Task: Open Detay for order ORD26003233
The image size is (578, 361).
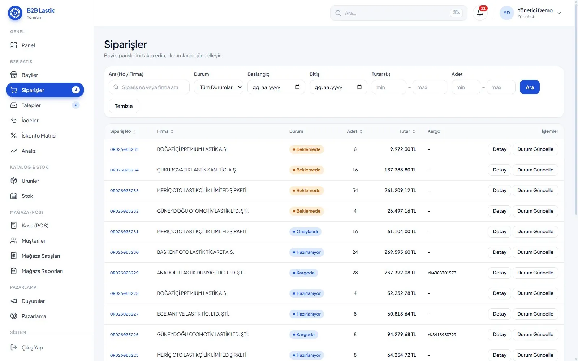Action: [500, 190]
